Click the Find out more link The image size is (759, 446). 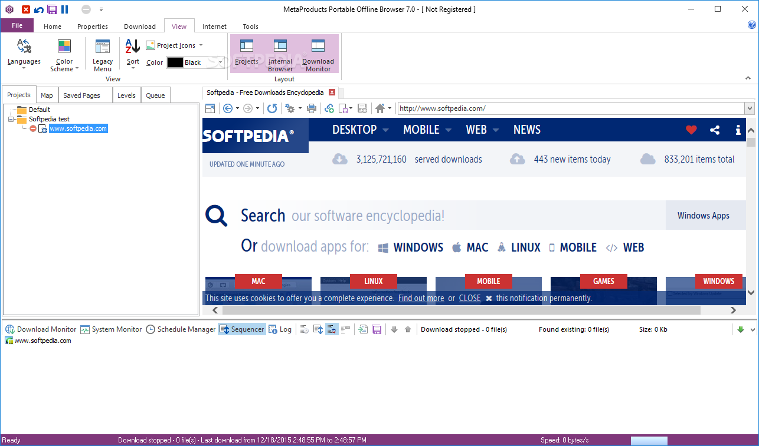click(x=421, y=298)
